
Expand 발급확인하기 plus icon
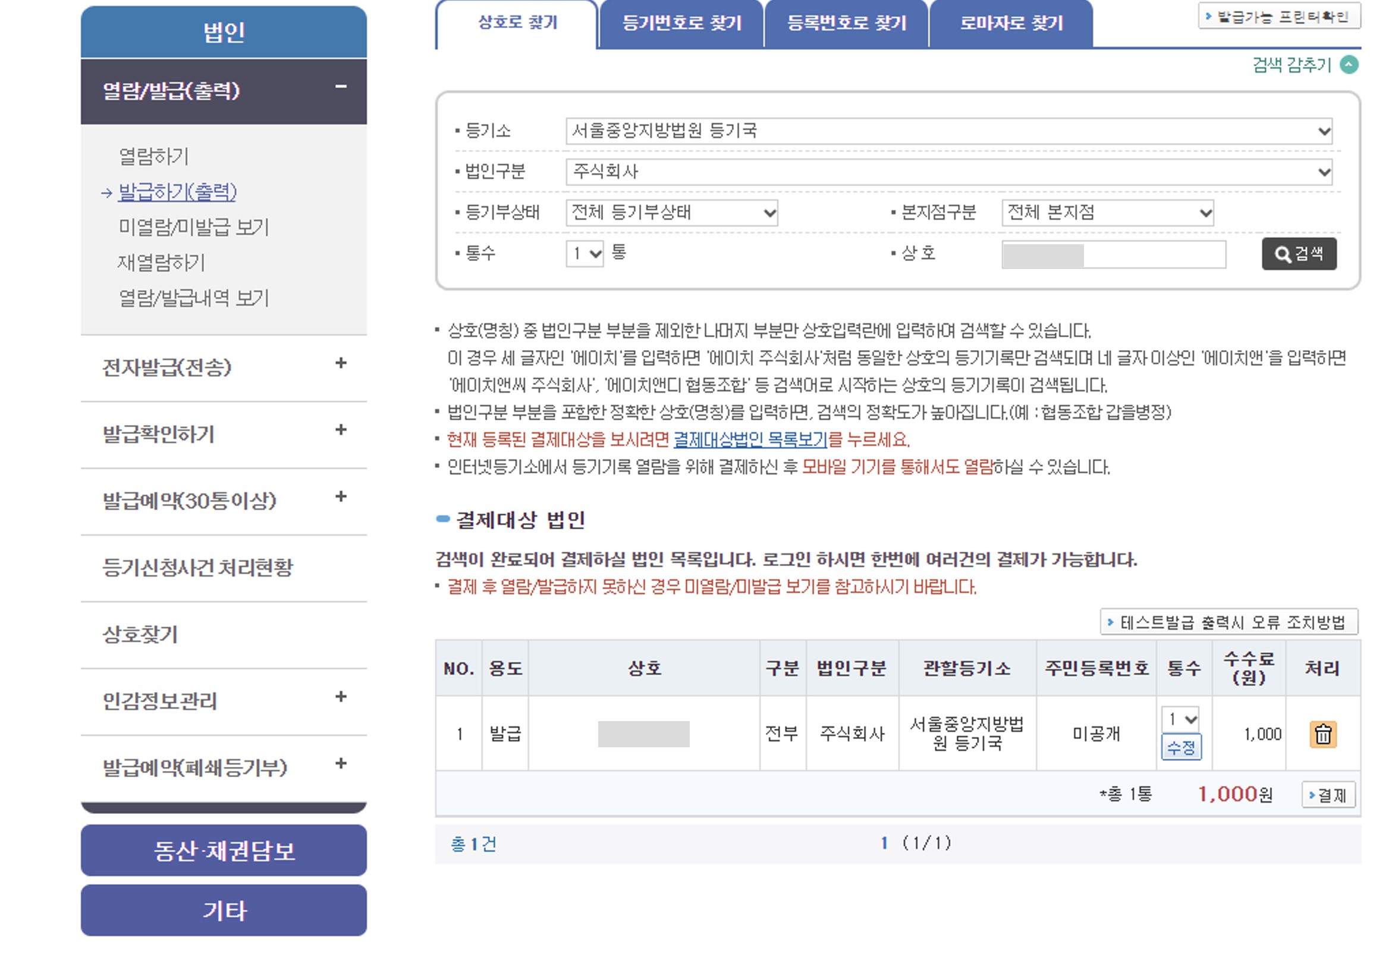tap(341, 430)
